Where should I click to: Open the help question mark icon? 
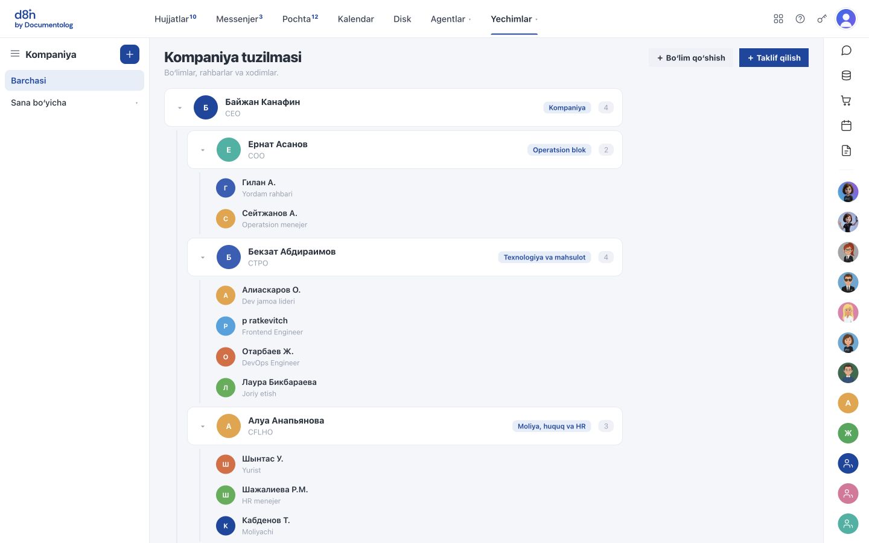coord(800,19)
